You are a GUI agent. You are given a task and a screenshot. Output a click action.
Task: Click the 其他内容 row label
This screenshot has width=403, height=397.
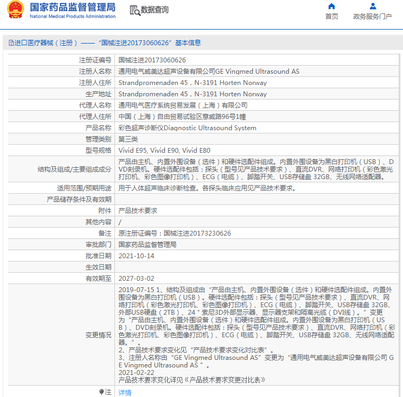click(98, 222)
